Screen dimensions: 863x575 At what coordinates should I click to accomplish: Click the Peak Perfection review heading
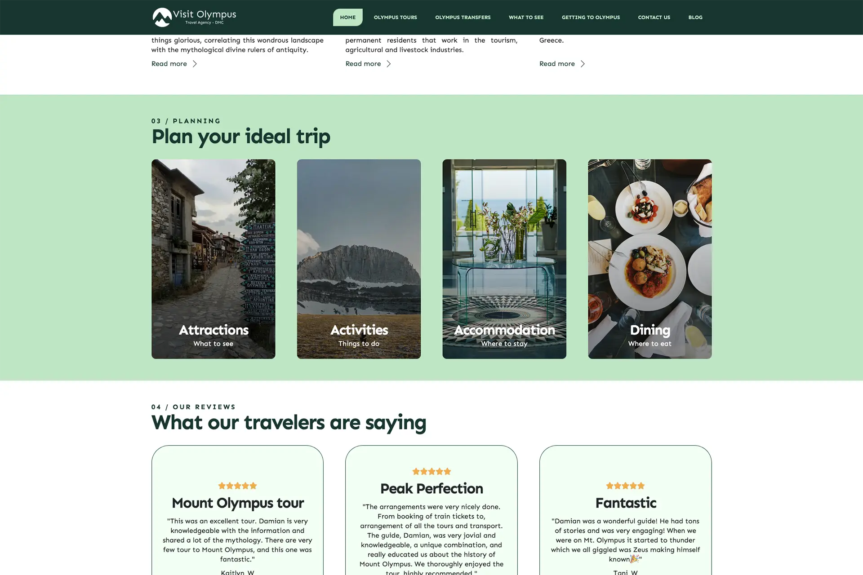pyautogui.click(x=431, y=488)
